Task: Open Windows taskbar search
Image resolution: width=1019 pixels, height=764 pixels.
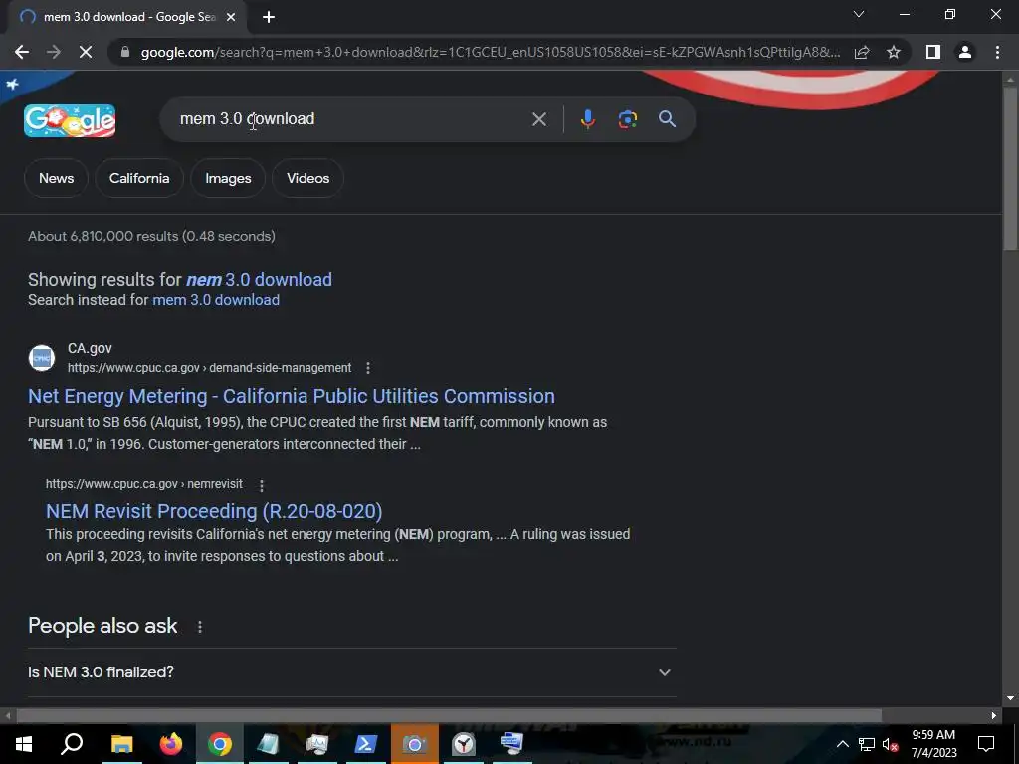Action: click(x=72, y=744)
